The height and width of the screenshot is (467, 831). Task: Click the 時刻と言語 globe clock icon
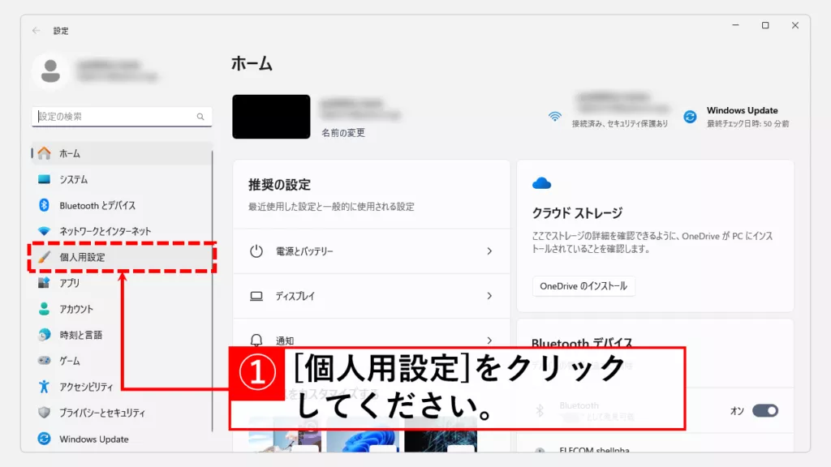point(44,335)
